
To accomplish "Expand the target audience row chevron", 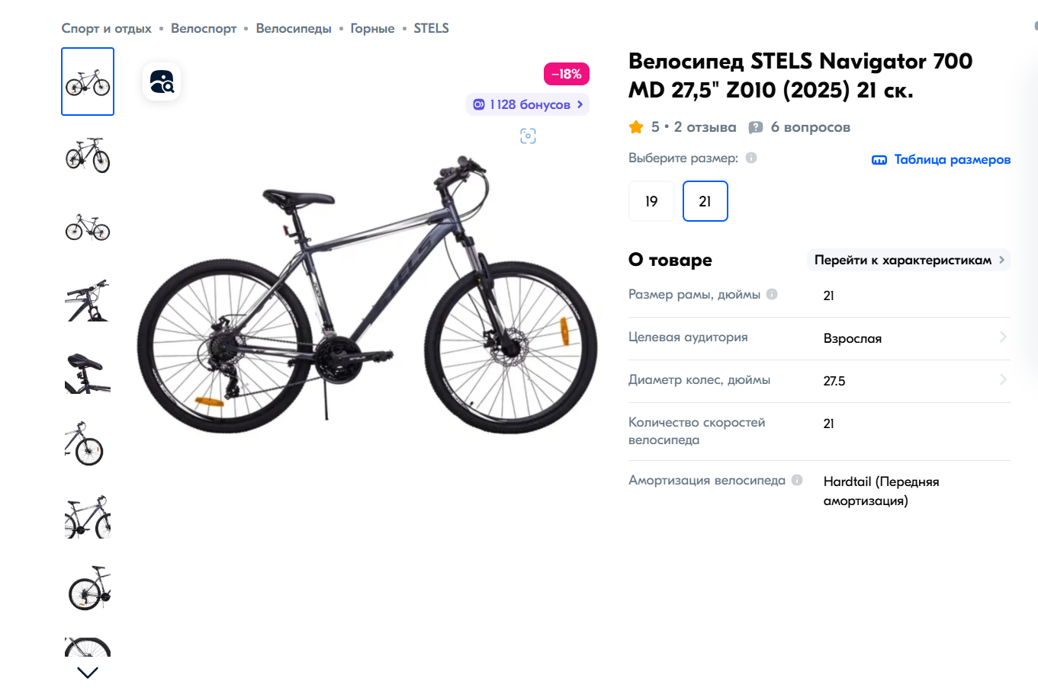I will coord(1003,337).
